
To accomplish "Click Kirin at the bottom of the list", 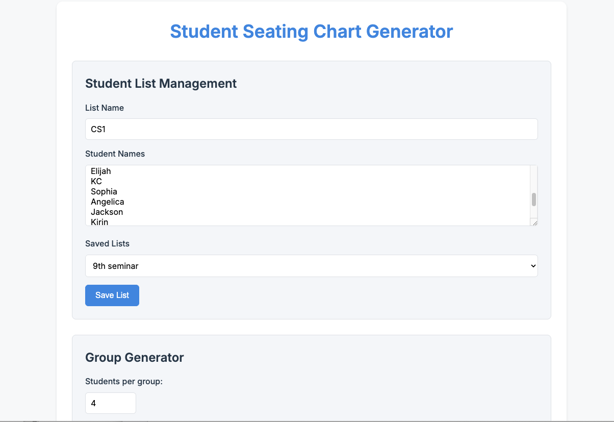I will point(99,222).
